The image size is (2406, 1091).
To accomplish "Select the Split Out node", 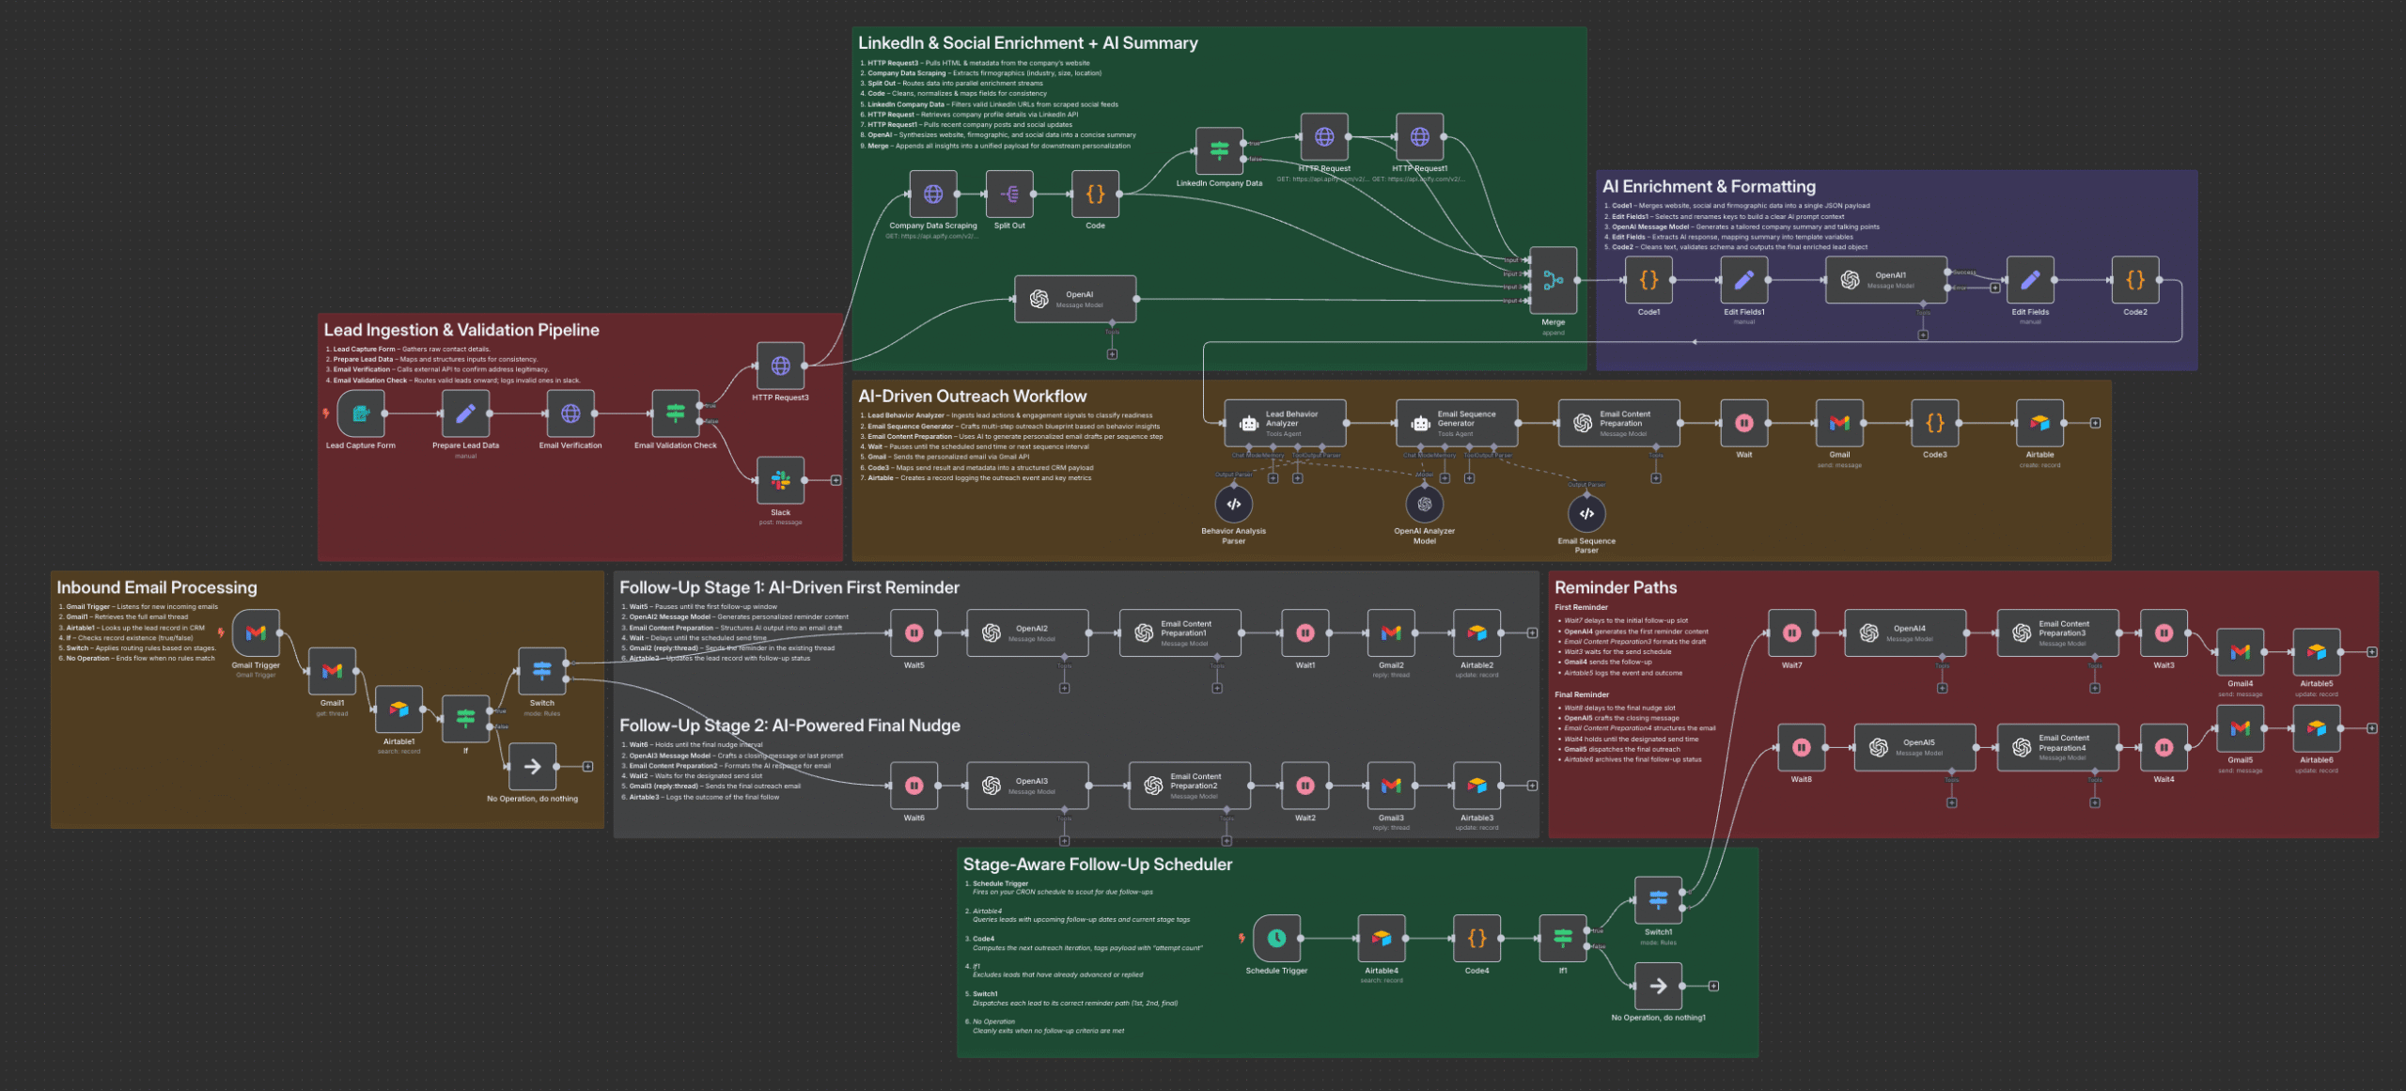I will click(x=1009, y=195).
